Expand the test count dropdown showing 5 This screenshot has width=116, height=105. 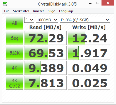(x=29, y=20)
